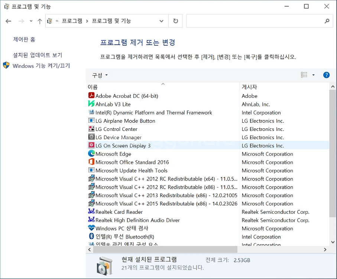Go back with the left arrow

pyautogui.click(x=9, y=21)
